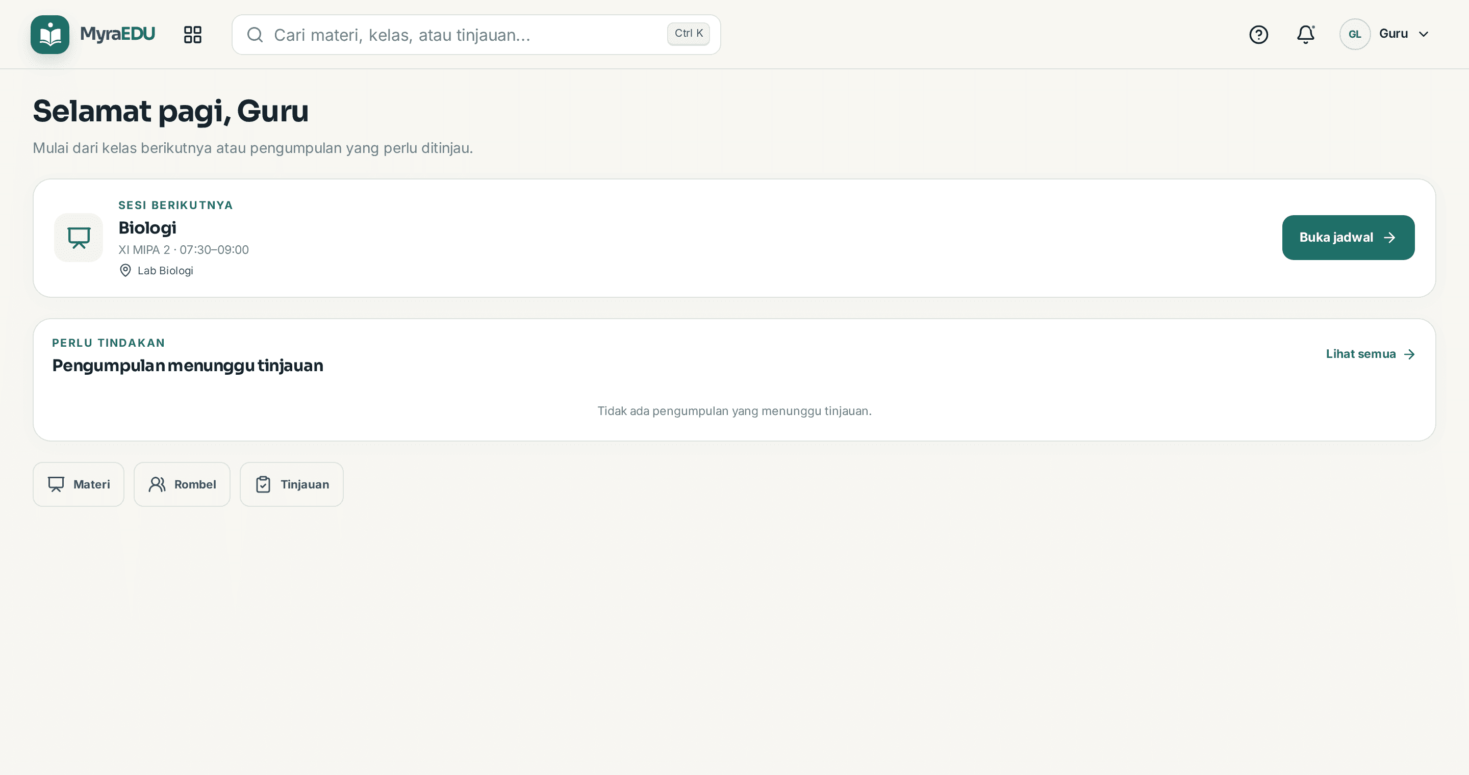Click the Lab Biologi location pin icon
1469x775 pixels.
coord(125,271)
